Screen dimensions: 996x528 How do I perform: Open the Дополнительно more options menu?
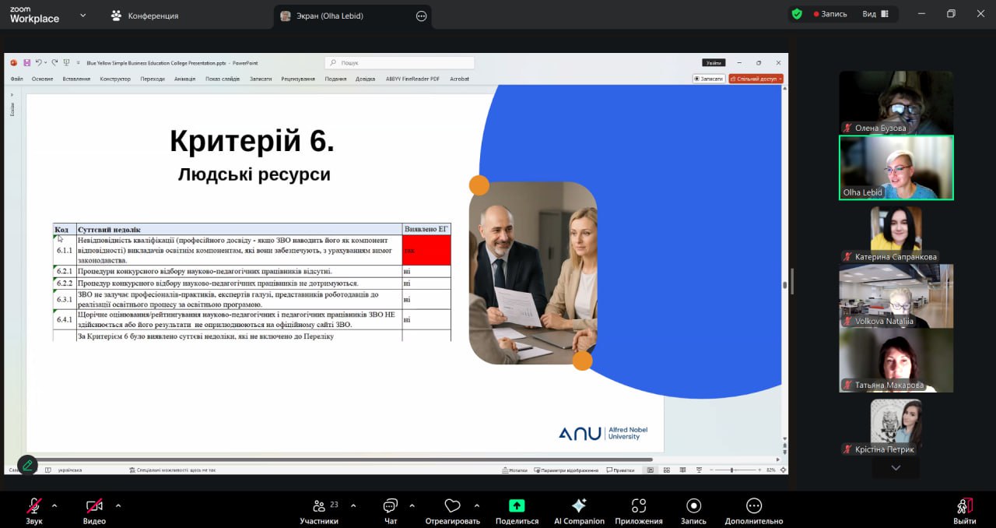[753, 506]
